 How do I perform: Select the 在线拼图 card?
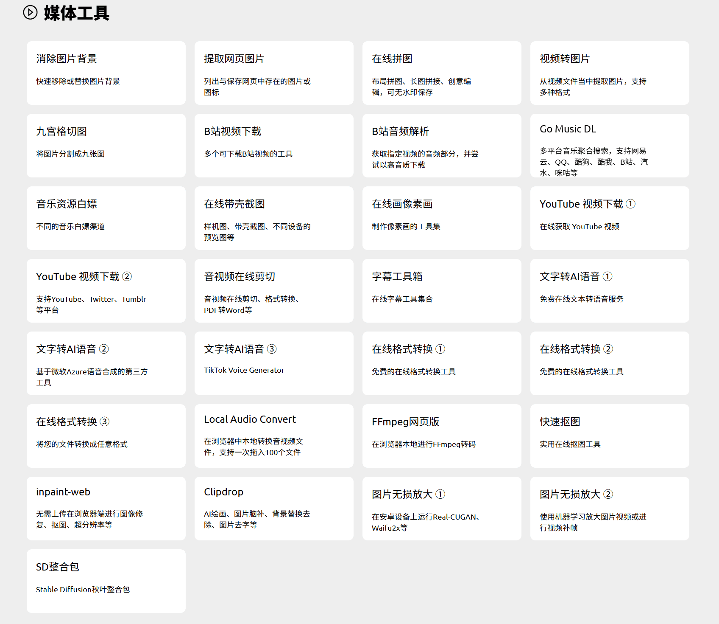click(x=442, y=73)
